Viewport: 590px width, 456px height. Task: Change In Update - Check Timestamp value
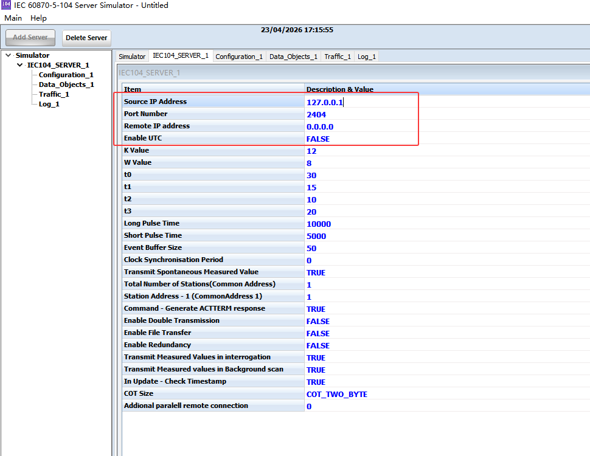tap(316, 382)
